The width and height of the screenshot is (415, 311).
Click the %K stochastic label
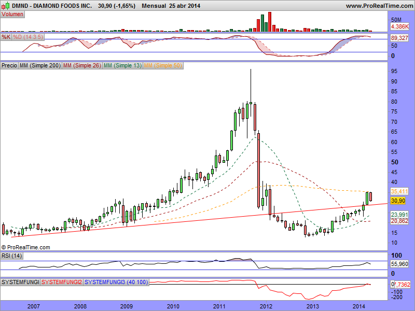coord(6,37)
